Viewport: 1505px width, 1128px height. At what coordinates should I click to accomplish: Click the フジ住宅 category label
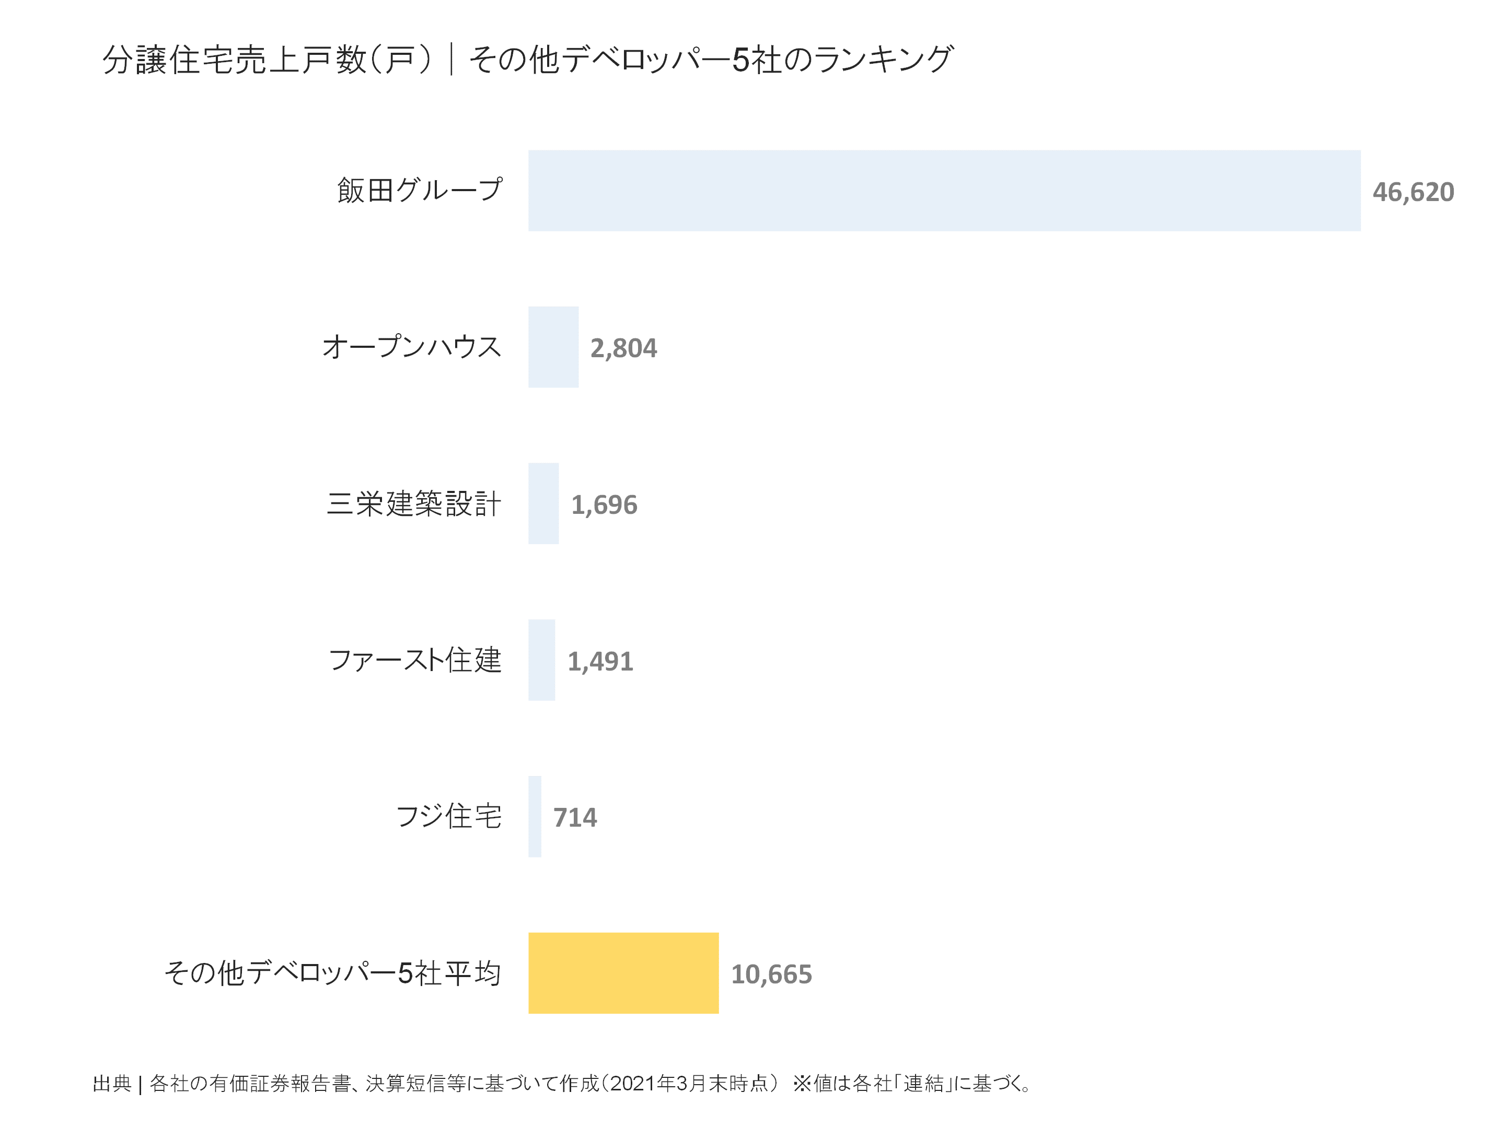point(448,816)
